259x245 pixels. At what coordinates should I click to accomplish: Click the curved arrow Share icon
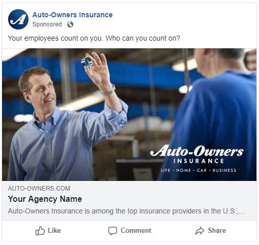[199, 231]
